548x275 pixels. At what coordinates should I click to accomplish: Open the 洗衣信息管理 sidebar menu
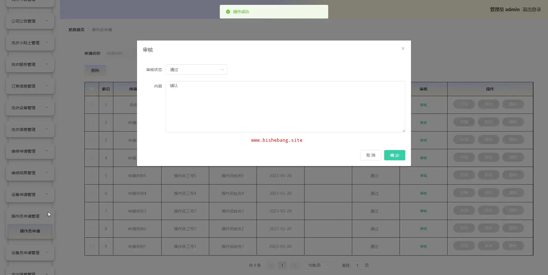(x=30, y=130)
